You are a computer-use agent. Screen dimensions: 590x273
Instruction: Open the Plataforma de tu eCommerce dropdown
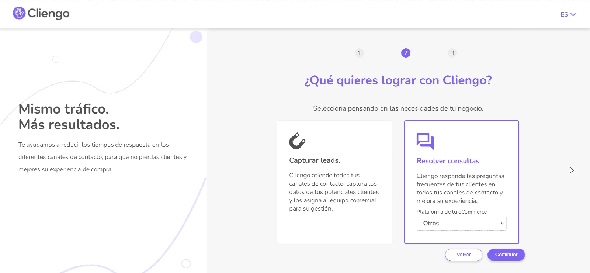(x=461, y=223)
